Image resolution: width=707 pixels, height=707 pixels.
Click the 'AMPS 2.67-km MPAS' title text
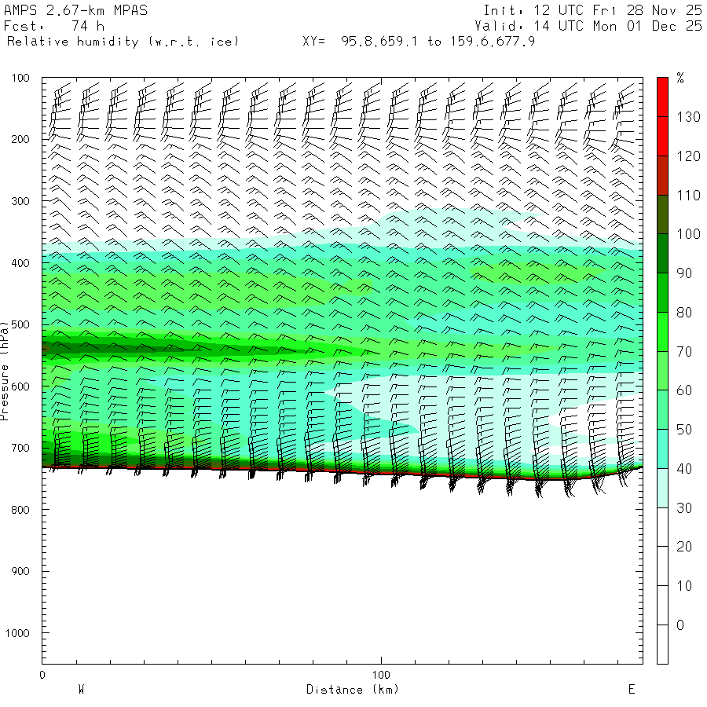pyautogui.click(x=75, y=10)
